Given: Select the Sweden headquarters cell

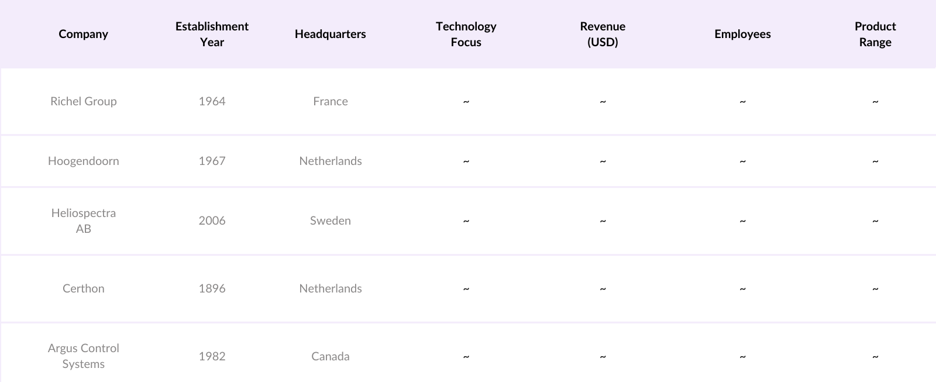Looking at the screenshot, I should 330,221.
